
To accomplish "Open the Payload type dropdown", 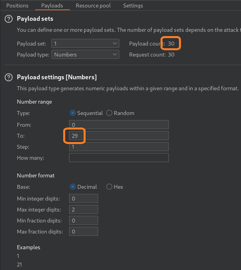I will coord(85,55).
